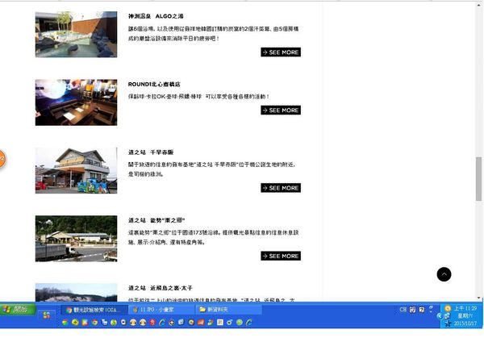The height and width of the screenshot is (363, 484).
Task: Click the CH language indicator in taskbar
Action: pos(403,309)
